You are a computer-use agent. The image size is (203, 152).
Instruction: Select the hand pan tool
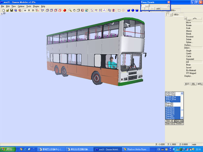click(74, 10)
